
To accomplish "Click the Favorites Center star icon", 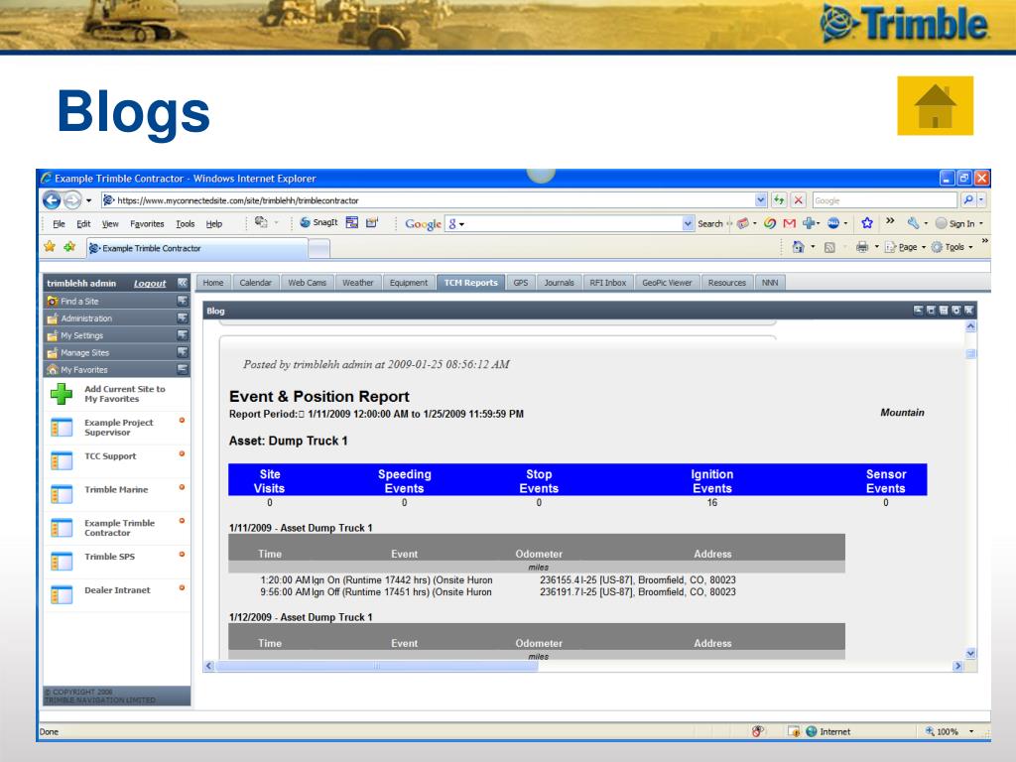I will (x=50, y=247).
